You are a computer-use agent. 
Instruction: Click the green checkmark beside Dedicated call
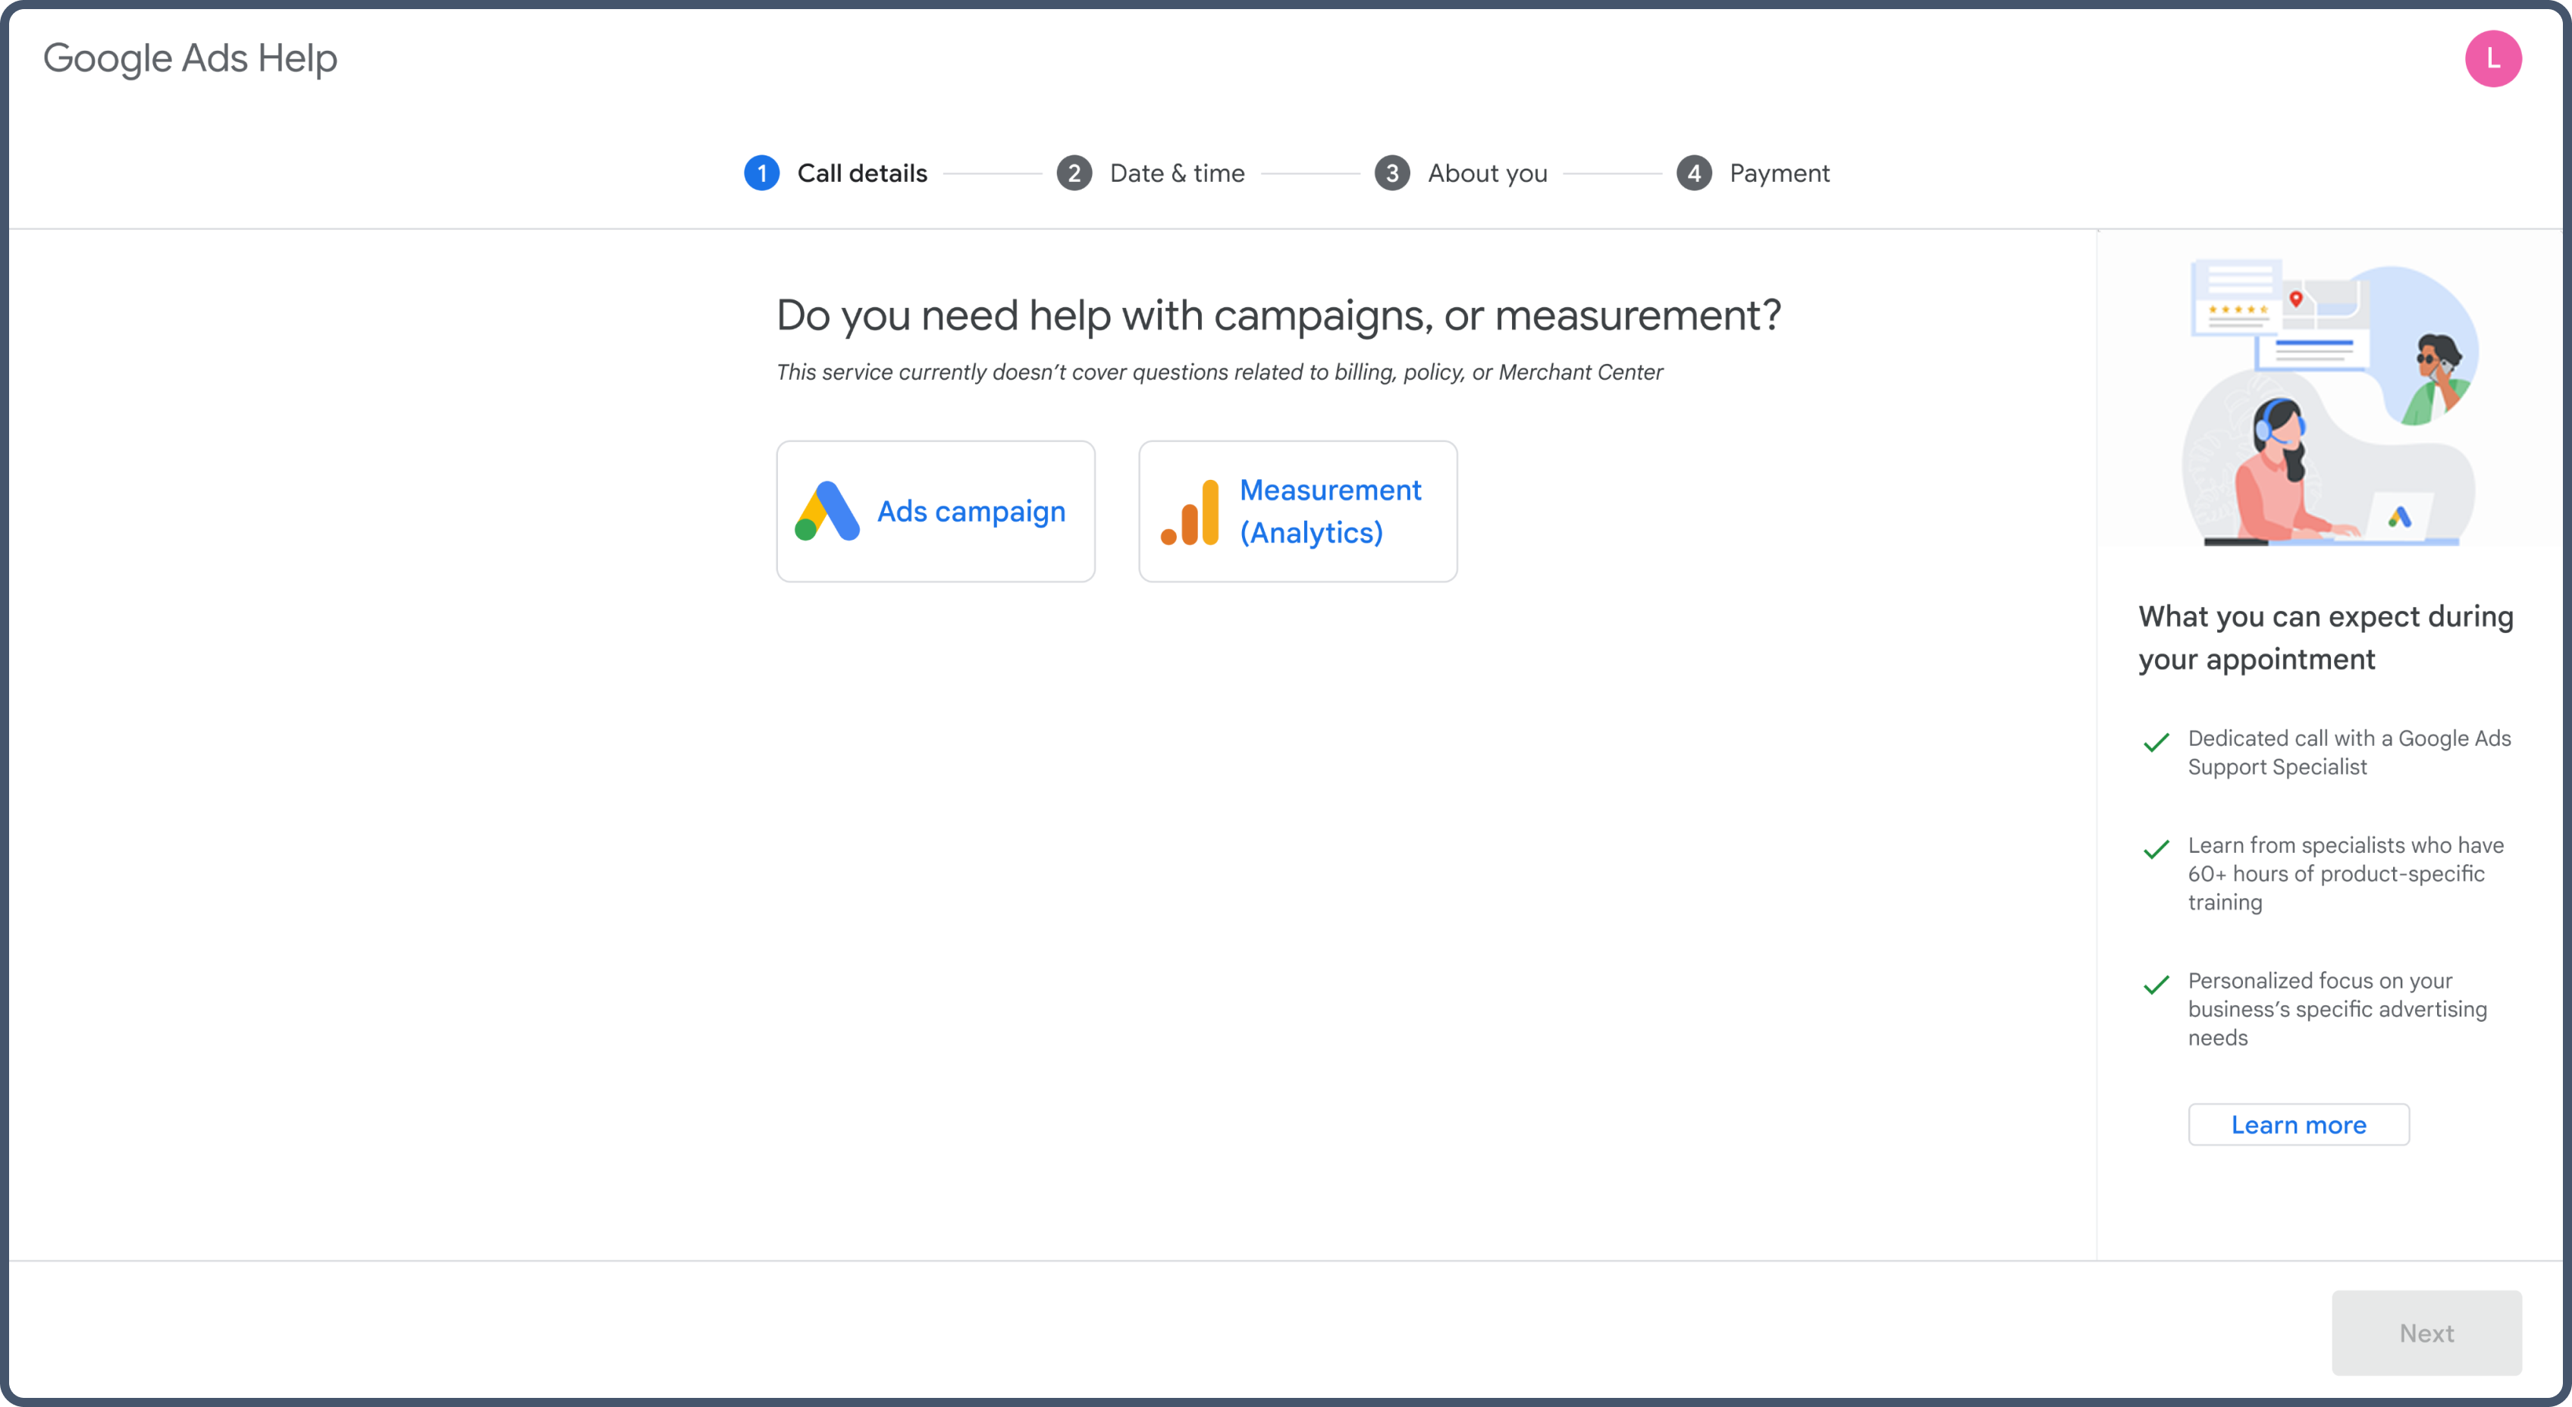point(2156,742)
